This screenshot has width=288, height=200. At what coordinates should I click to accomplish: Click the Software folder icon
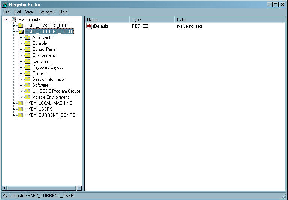coord(28,85)
